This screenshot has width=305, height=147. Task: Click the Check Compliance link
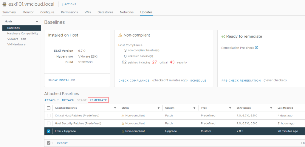134,80
